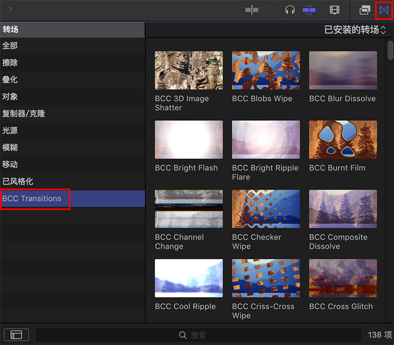
Task: Select the 对象 category
Action: [x=72, y=97]
